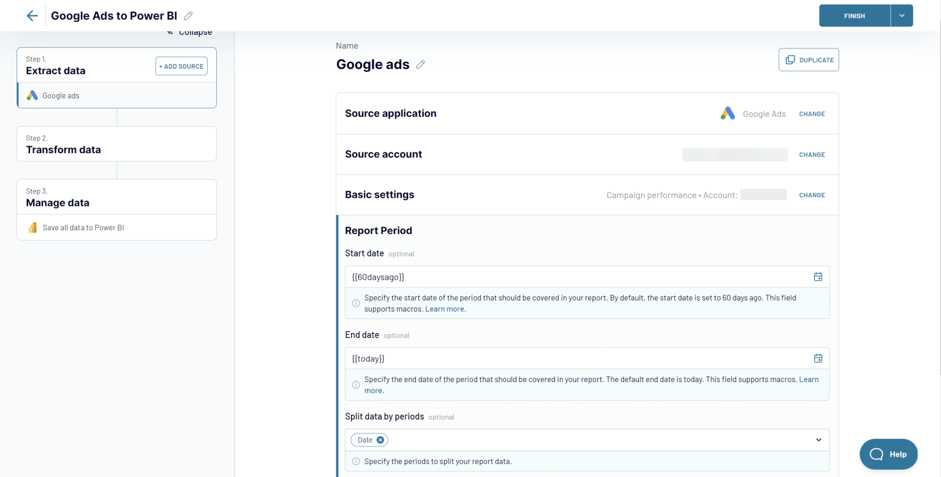Open Step 3 Manage data
This screenshot has width=941, height=477.
click(x=116, y=197)
